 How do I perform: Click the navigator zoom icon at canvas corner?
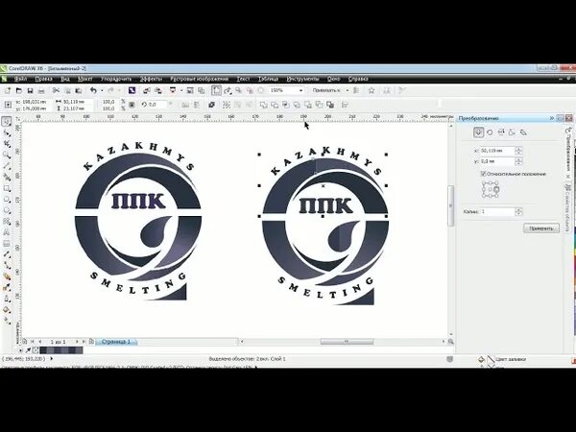pyautogui.click(x=451, y=342)
